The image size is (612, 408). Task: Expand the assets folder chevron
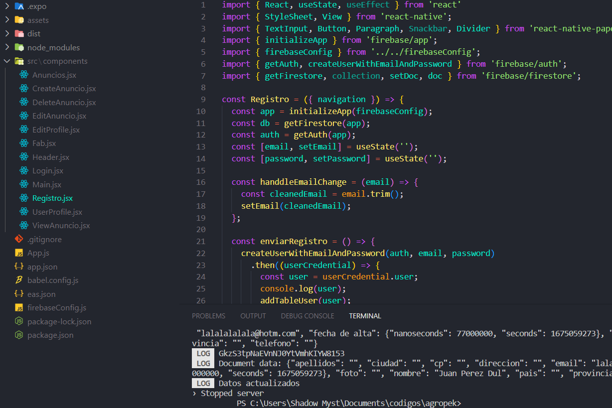(6, 20)
